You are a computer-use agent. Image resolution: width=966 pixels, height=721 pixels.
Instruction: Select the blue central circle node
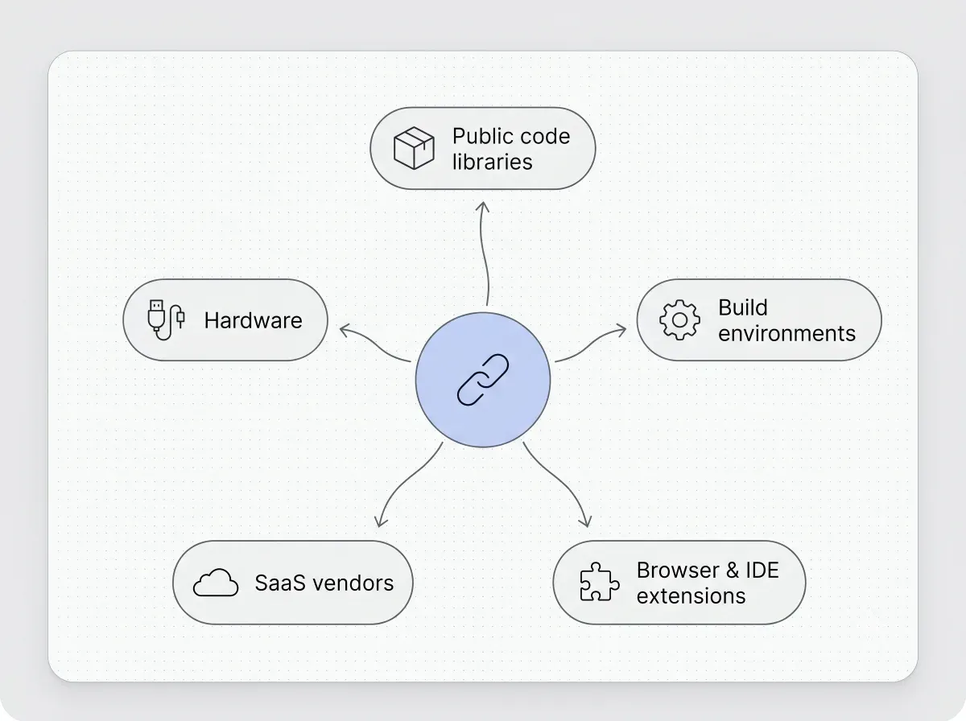[x=483, y=378]
